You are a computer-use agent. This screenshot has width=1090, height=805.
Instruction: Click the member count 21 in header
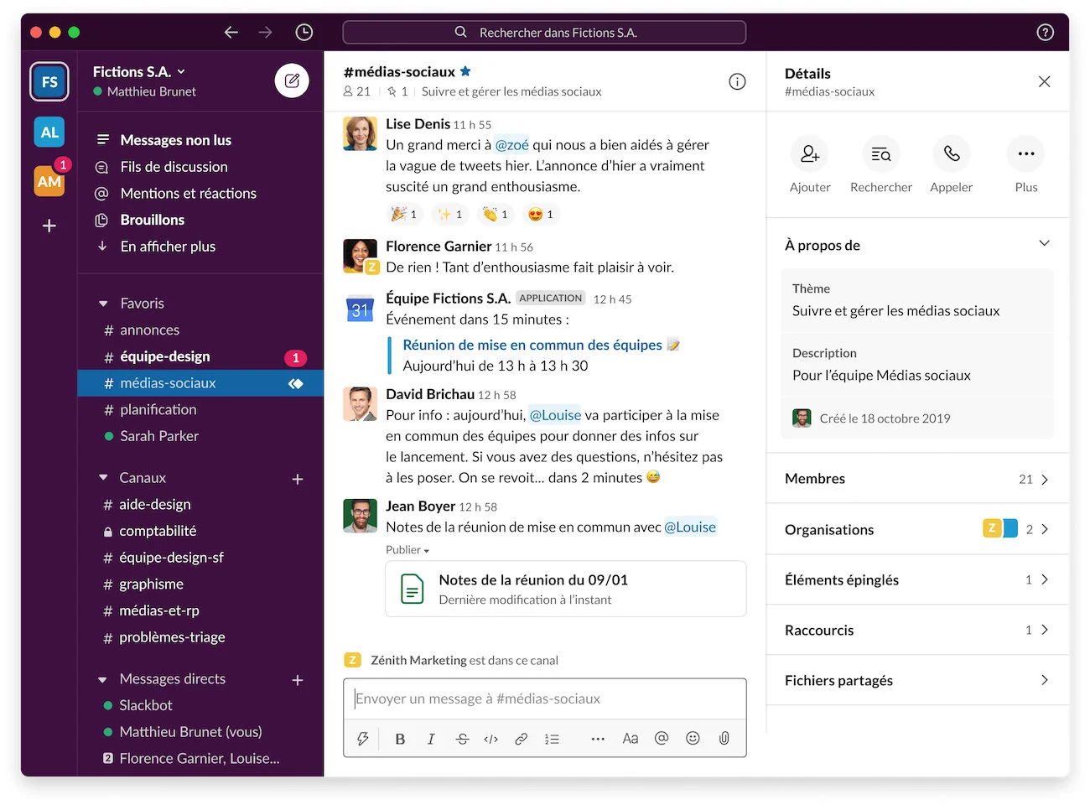pyautogui.click(x=357, y=91)
